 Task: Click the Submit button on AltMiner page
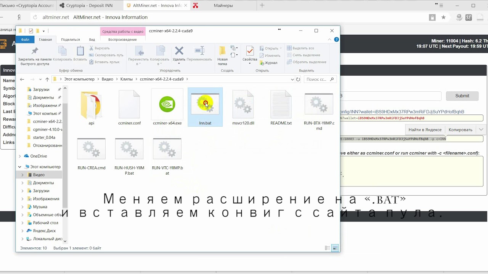click(462, 96)
